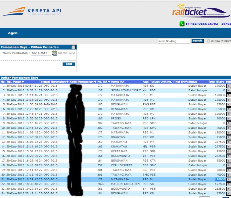The image size is (231, 198).
Task: Click CEPU EKSPRES train name cell
Action: [122, 165]
